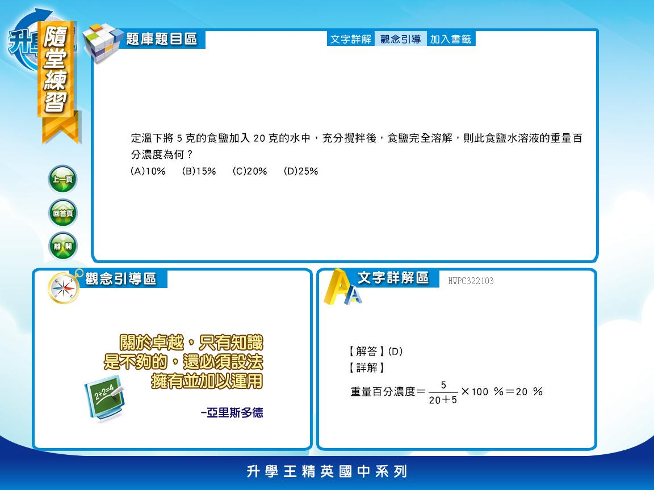Go to previous page with 上一頁 button
This screenshot has width=654, height=490.
[x=62, y=179]
